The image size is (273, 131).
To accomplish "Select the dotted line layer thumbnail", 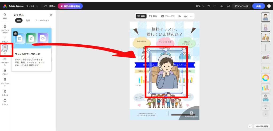I will pos(266,47).
